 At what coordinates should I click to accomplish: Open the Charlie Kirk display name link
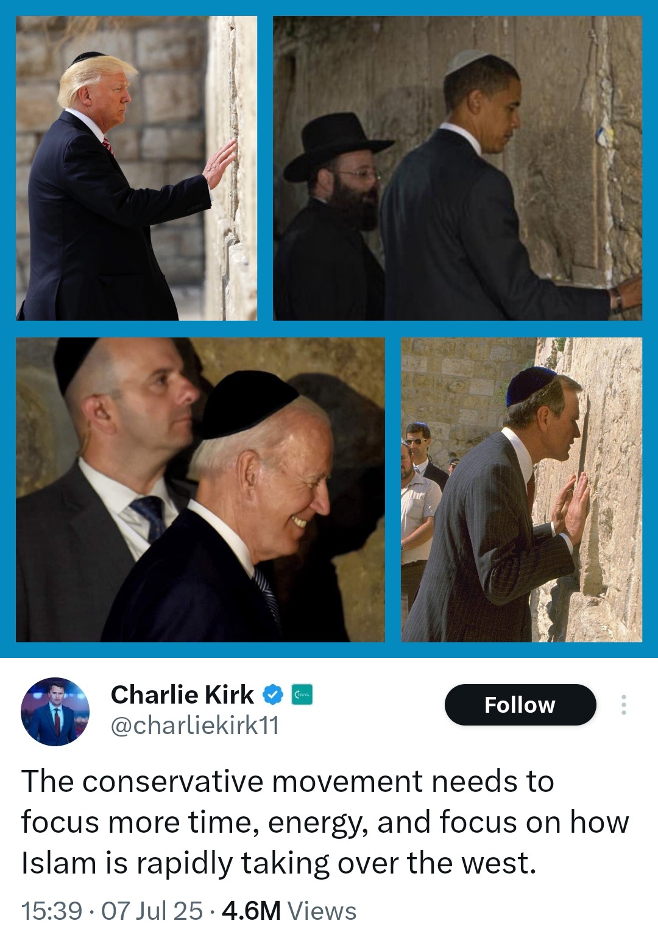click(182, 694)
